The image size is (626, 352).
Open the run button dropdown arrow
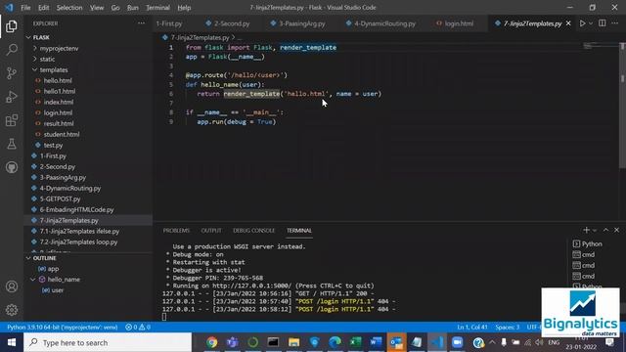591,23
